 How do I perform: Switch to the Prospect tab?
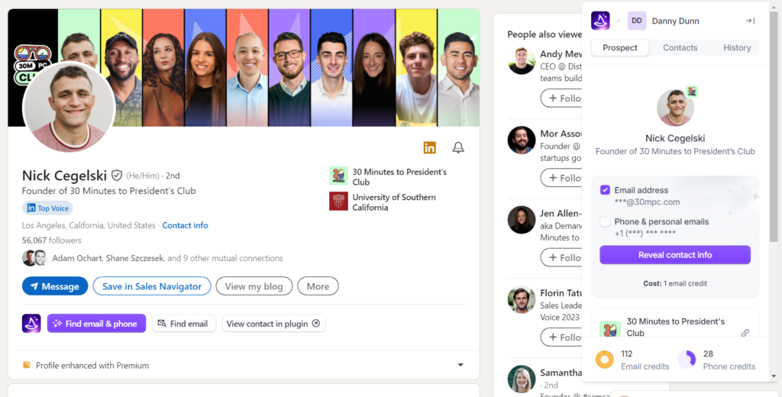[x=620, y=47]
